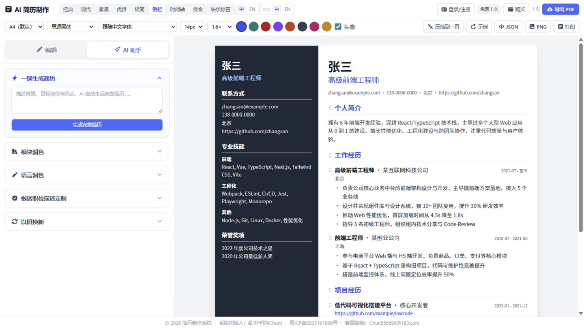Choose the magenta pink theme color swatch

[x=314, y=27]
